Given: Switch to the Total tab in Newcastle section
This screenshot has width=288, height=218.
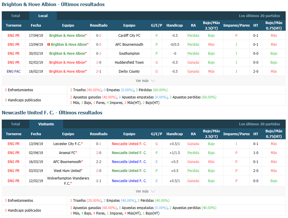Looking at the screenshot, I should click(15, 124).
